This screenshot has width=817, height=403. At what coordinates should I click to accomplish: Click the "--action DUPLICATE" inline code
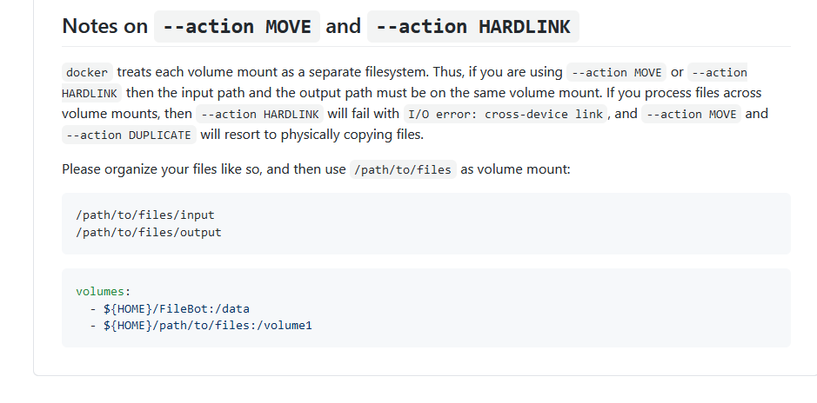tap(129, 135)
